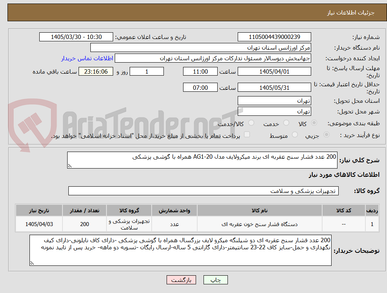Click the buyer organization name field

coord(200,48)
